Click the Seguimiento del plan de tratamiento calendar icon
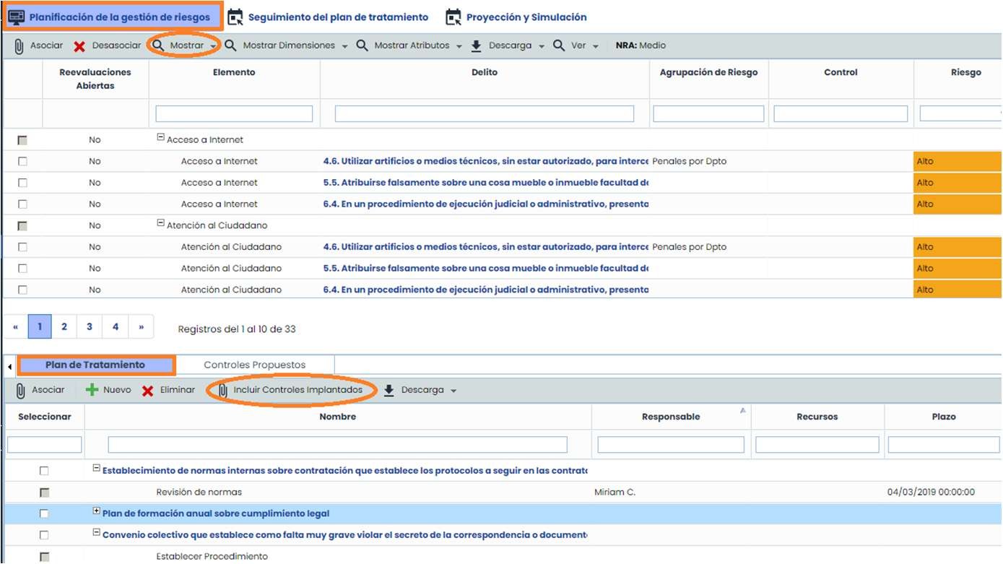This screenshot has height=564, width=1003. pyautogui.click(x=235, y=17)
